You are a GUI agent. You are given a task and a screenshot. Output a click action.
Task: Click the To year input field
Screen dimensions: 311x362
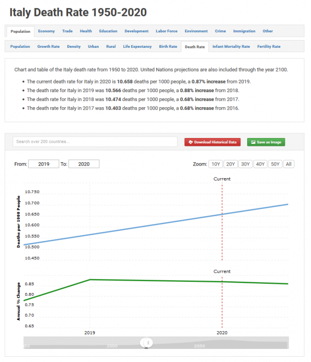coord(84,164)
